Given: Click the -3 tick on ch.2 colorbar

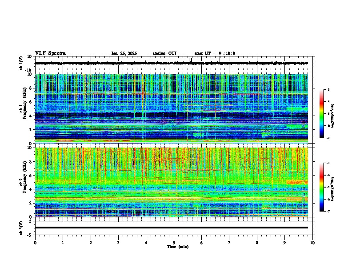Looking at the screenshot, I should tap(328, 163).
